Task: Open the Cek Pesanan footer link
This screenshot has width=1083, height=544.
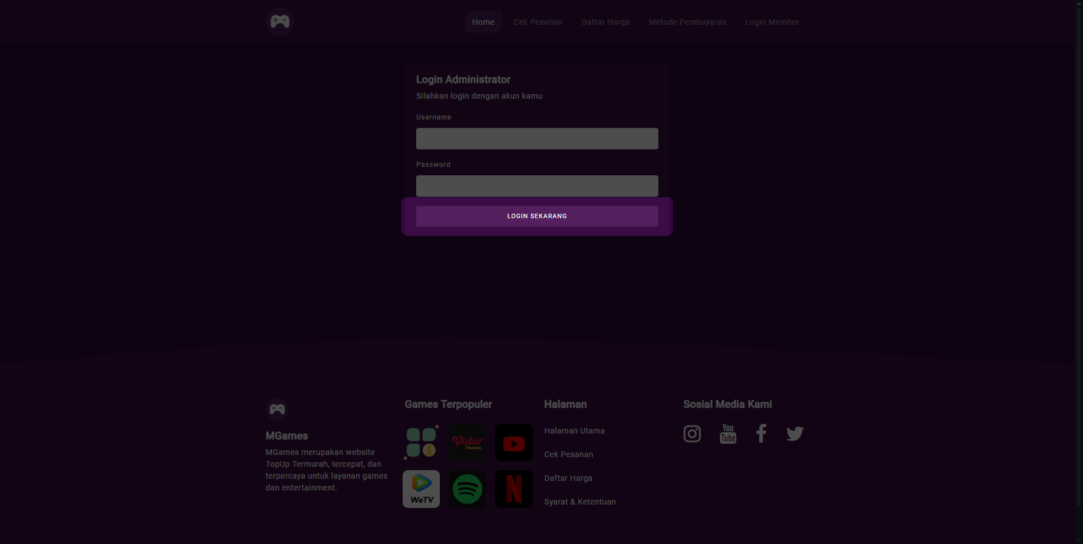Action: (569, 454)
